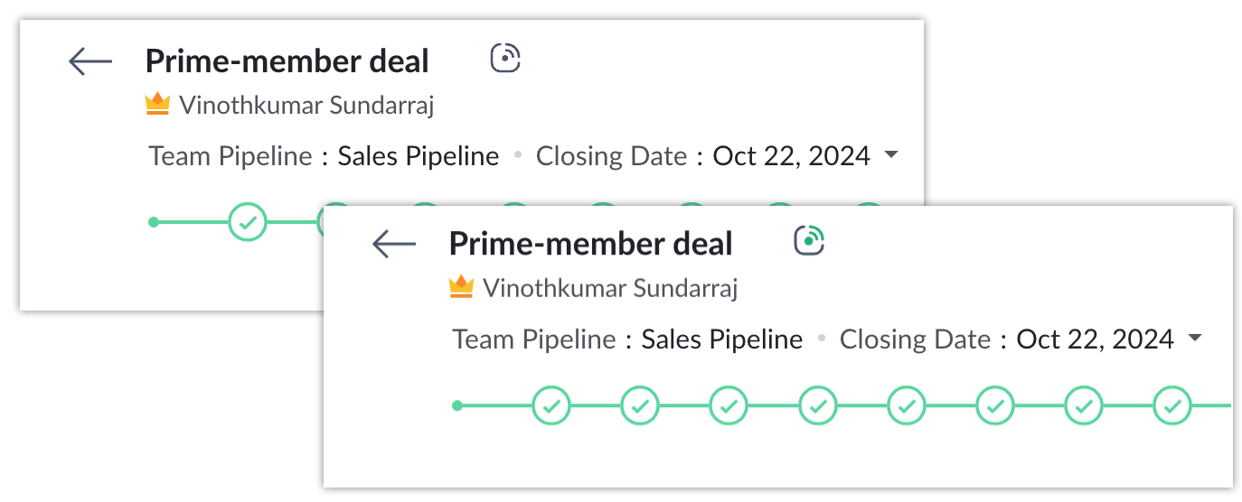Screen dimensions: 1242x502
Task: Click the pipeline start dot in the front panel
Action: [457, 406]
